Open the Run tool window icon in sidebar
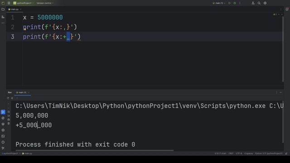The width and height of the screenshot is (290, 163). tap(3, 112)
